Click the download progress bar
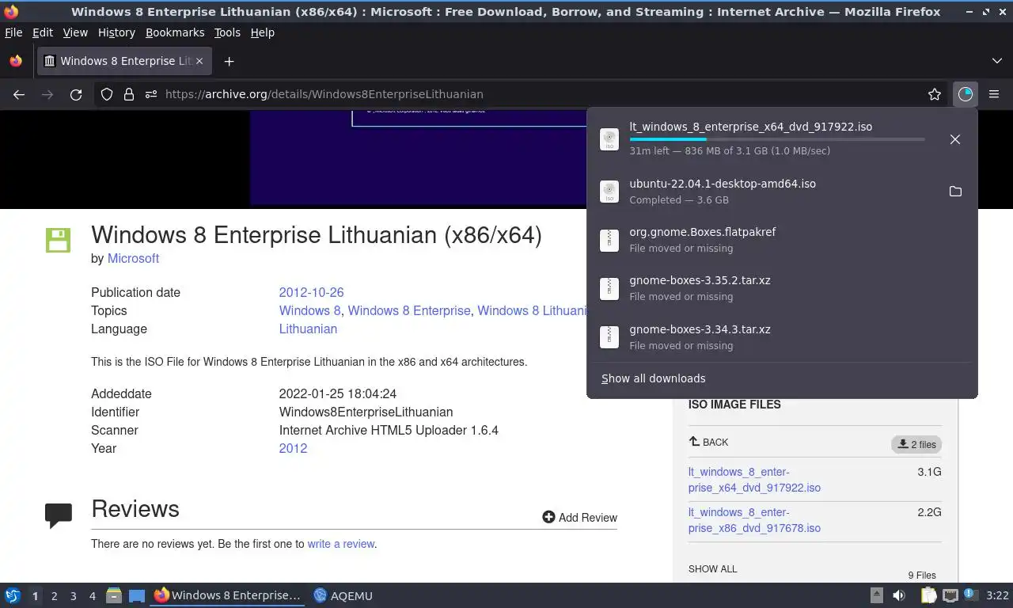The image size is (1013, 608). [777, 139]
